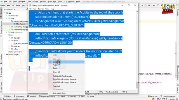Image resolution: width=179 pixels, height=100 pixels.
Task: Open Insert Unicode control character submenu
Action: coord(66,82)
